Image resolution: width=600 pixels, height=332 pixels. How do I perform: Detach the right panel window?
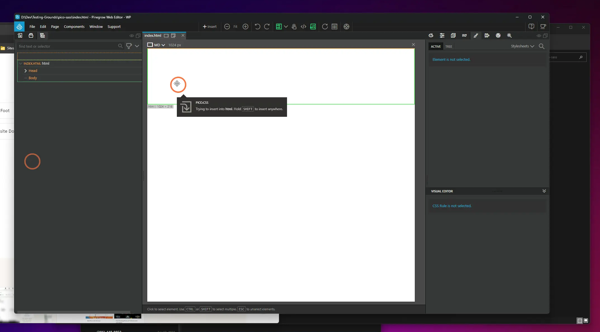point(545,36)
